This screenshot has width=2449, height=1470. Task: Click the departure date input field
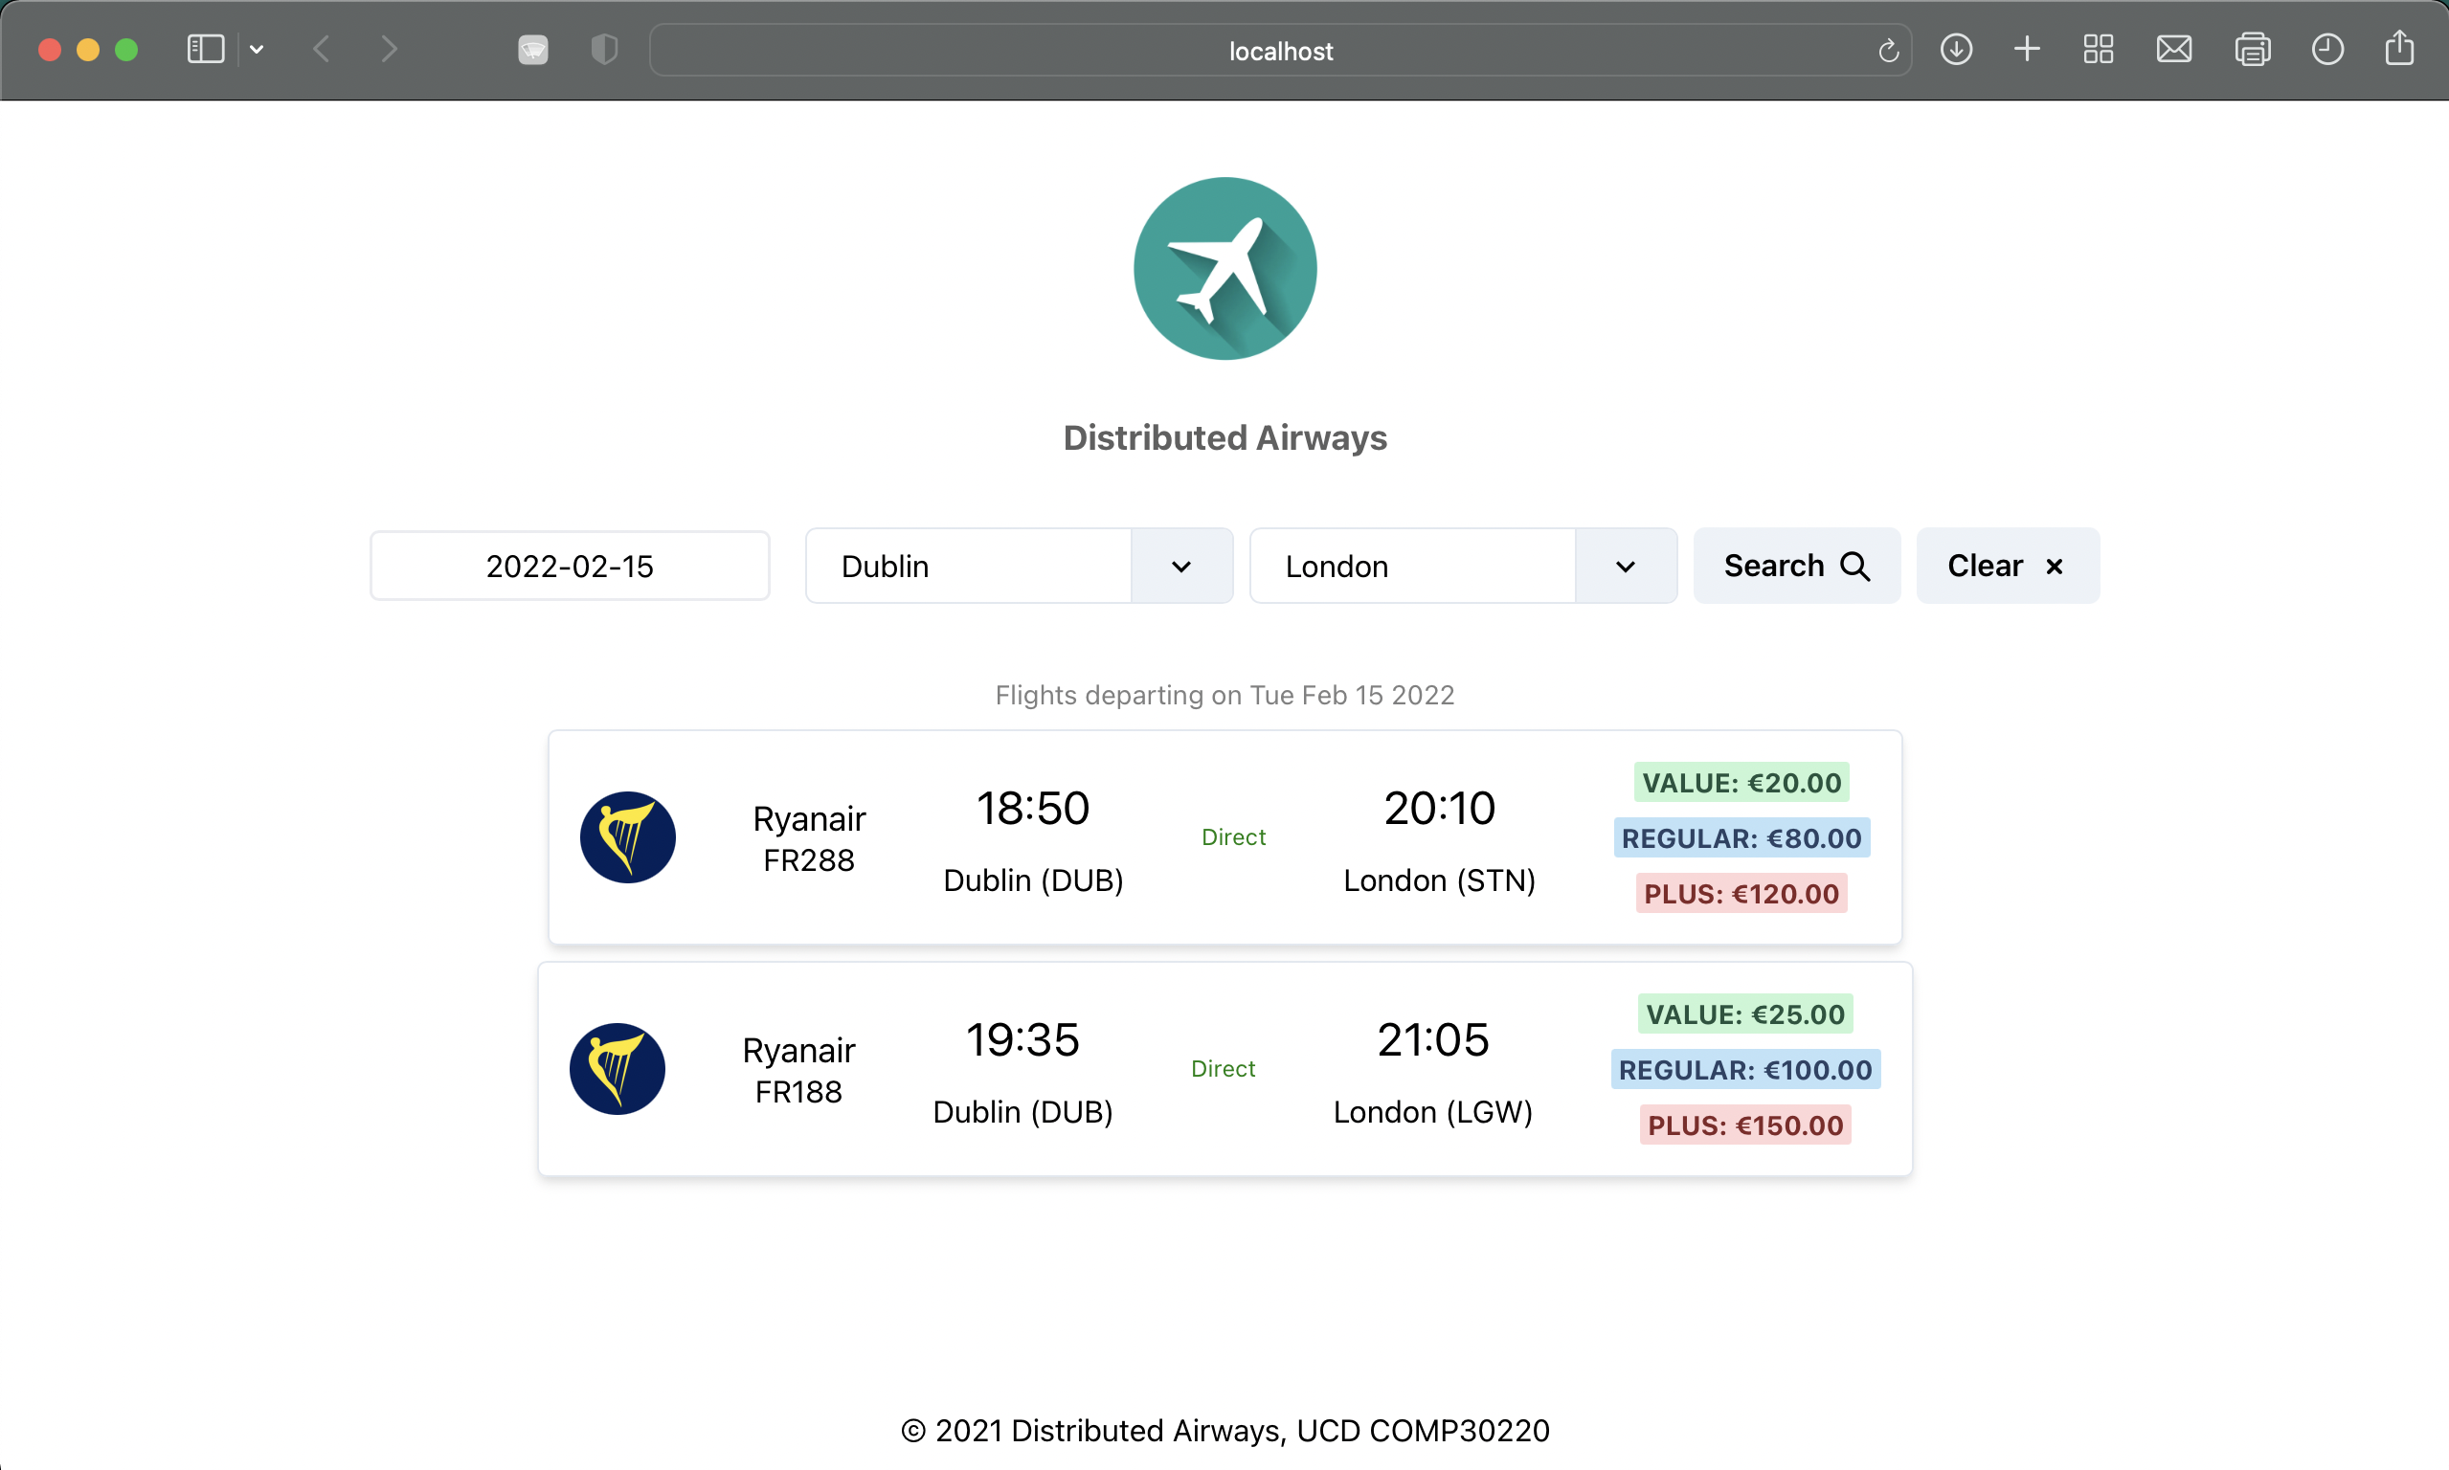570,567
